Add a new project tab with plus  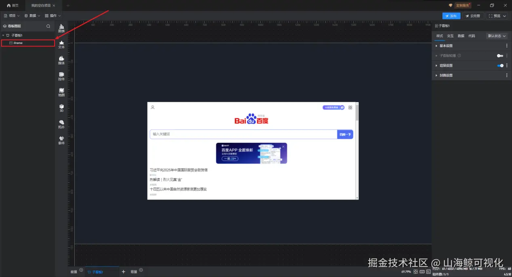point(68,5)
